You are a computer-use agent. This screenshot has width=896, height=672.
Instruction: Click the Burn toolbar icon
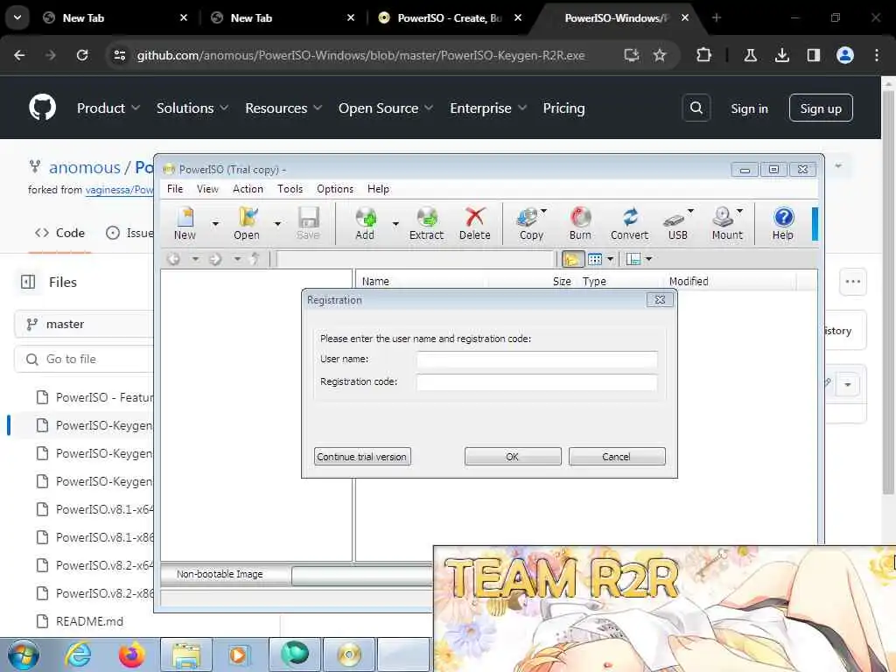pyautogui.click(x=580, y=223)
